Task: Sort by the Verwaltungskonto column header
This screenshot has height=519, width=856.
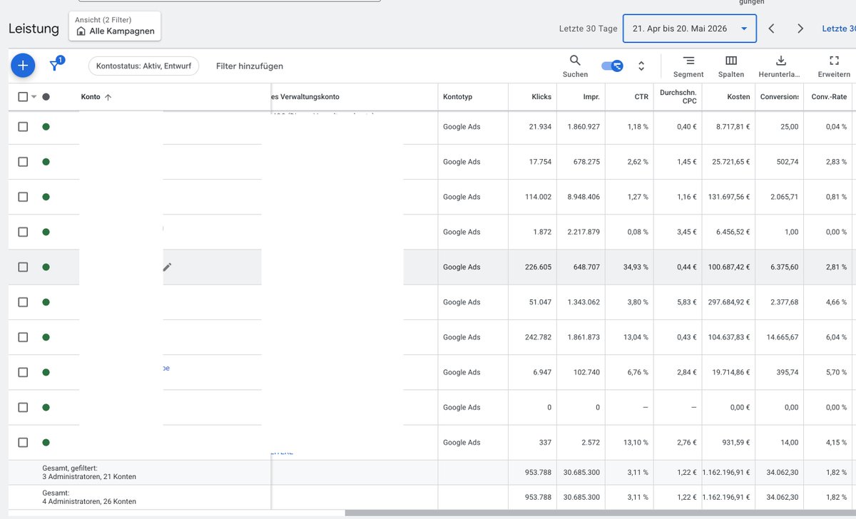Action: tap(305, 97)
